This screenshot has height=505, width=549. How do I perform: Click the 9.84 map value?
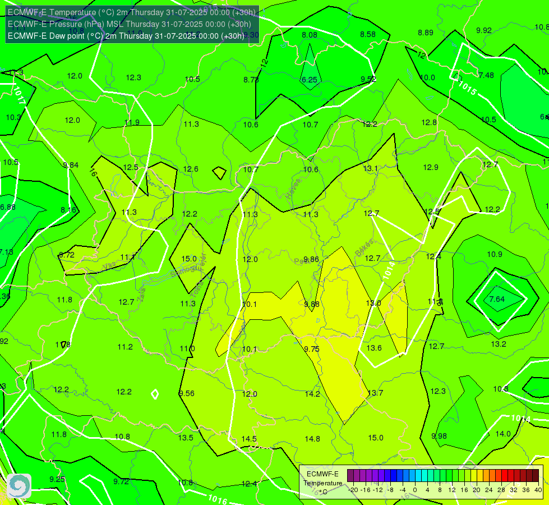pos(71,165)
